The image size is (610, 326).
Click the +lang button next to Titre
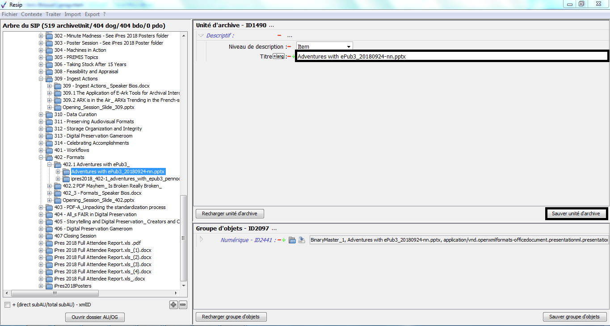coord(278,56)
